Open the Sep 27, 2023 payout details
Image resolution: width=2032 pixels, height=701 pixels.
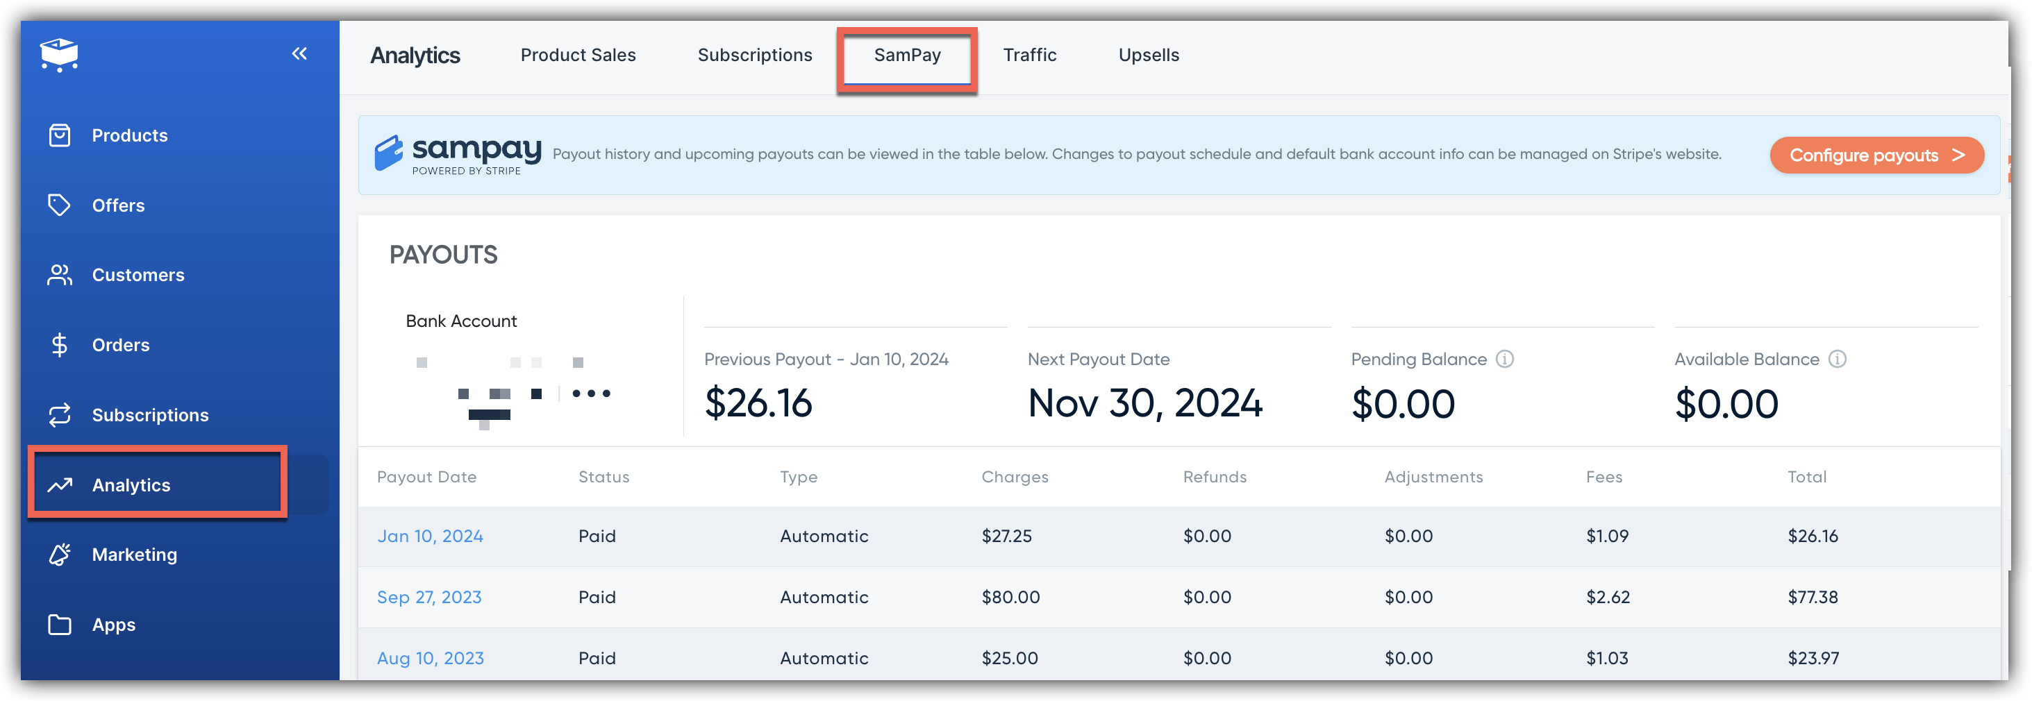(429, 597)
